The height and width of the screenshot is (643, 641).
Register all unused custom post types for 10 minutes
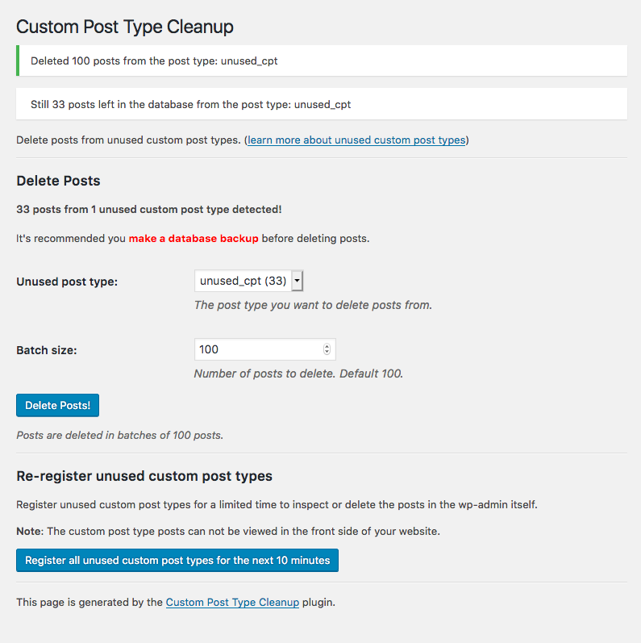pyautogui.click(x=177, y=560)
